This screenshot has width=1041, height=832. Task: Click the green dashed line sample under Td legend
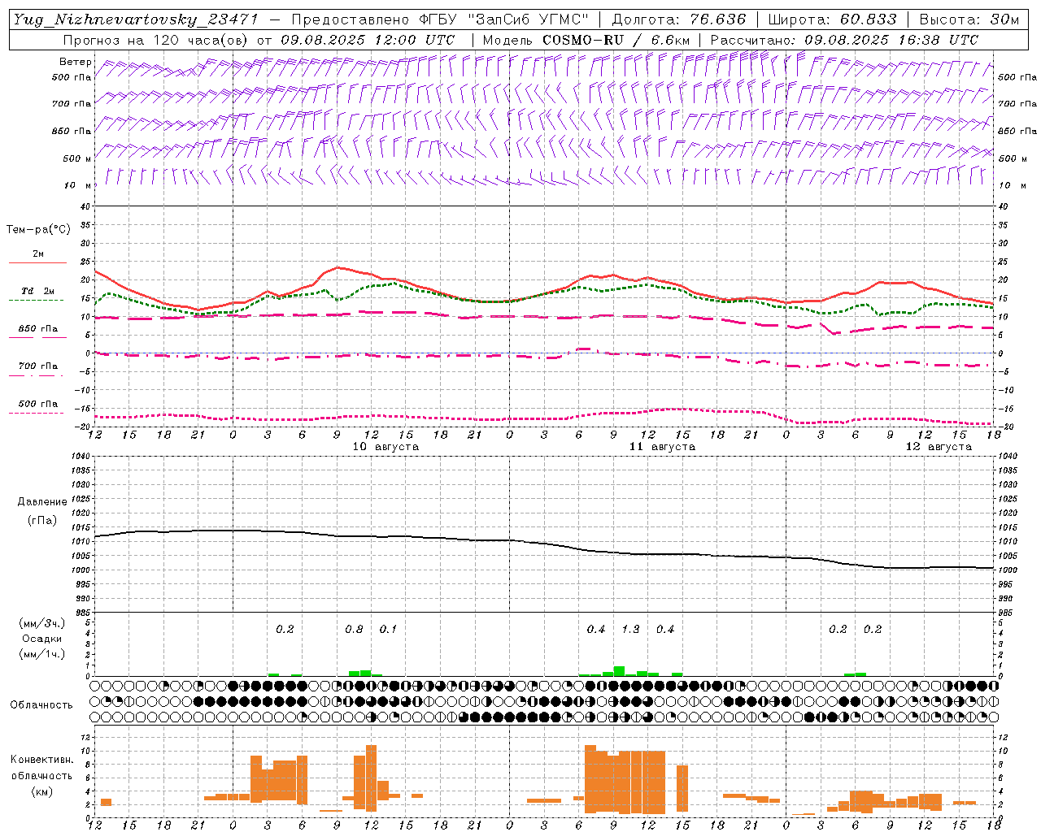pos(36,301)
